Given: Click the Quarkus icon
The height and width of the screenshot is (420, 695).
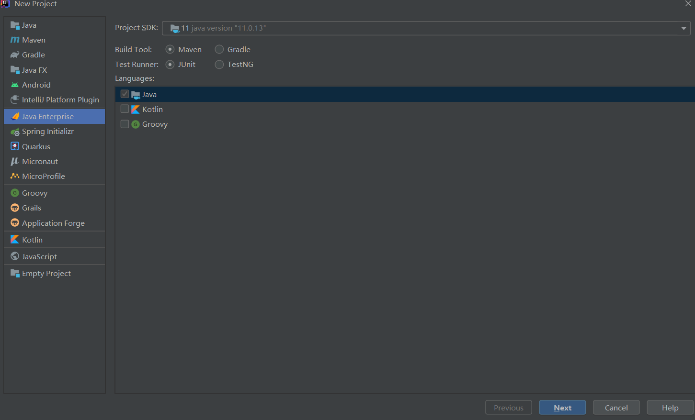Looking at the screenshot, I should [x=15, y=146].
